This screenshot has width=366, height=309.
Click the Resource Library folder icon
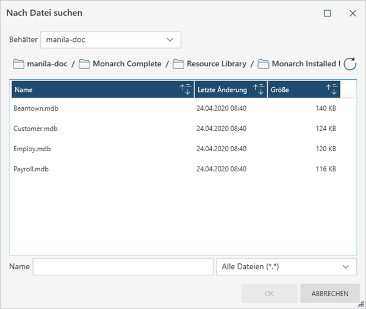point(178,63)
